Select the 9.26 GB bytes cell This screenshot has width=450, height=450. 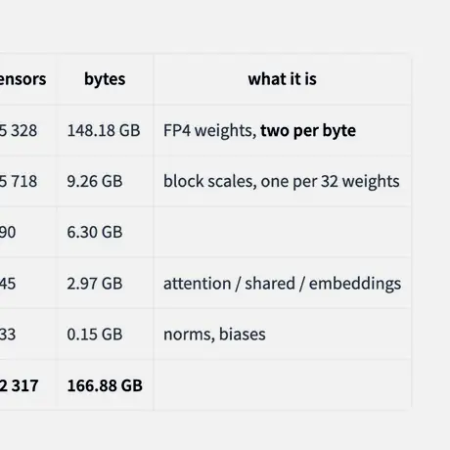pos(95,181)
